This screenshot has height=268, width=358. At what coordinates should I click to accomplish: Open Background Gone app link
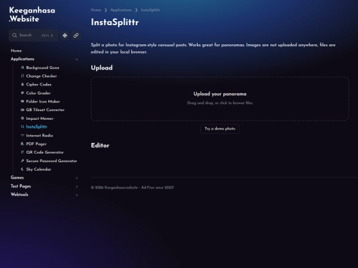pyautogui.click(x=42, y=67)
